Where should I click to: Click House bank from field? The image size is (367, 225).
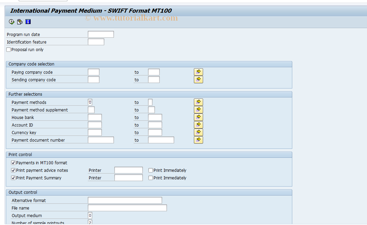point(95,117)
